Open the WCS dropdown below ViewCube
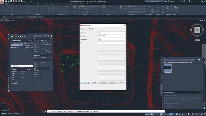 (197, 40)
